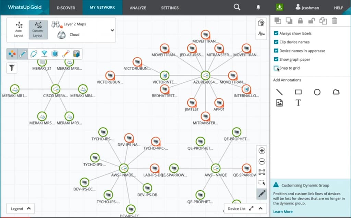Open the jcashman user menu
Image resolution: width=351 pixels, height=218 pixels.
307,8
